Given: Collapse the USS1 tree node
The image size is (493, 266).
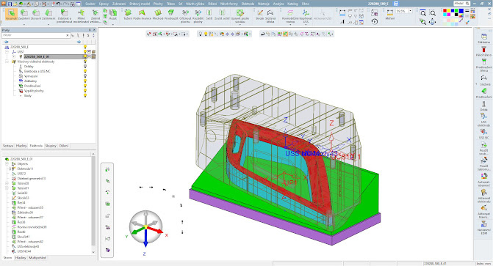Looking at the screenshot, I should 7,52.
